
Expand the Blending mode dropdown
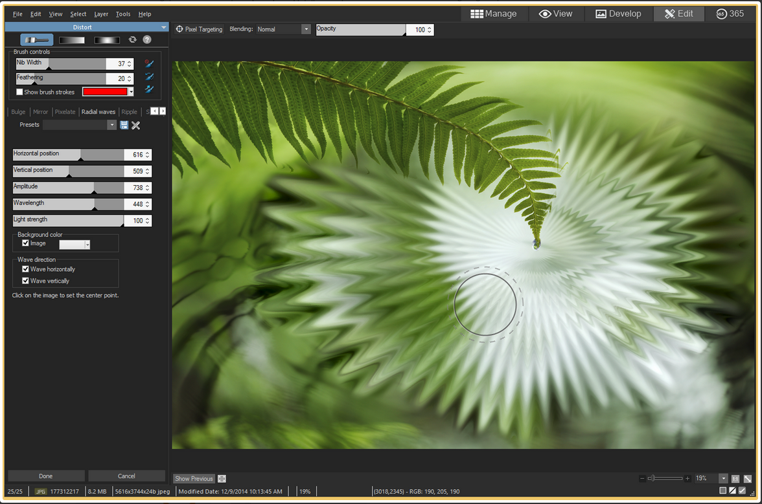(x=306, y=29)
